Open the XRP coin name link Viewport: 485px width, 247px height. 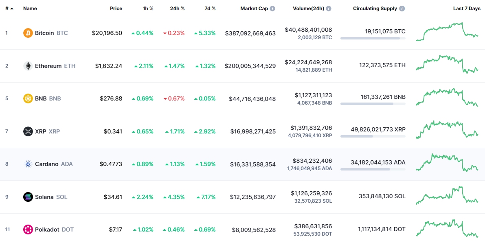(47, 131)
